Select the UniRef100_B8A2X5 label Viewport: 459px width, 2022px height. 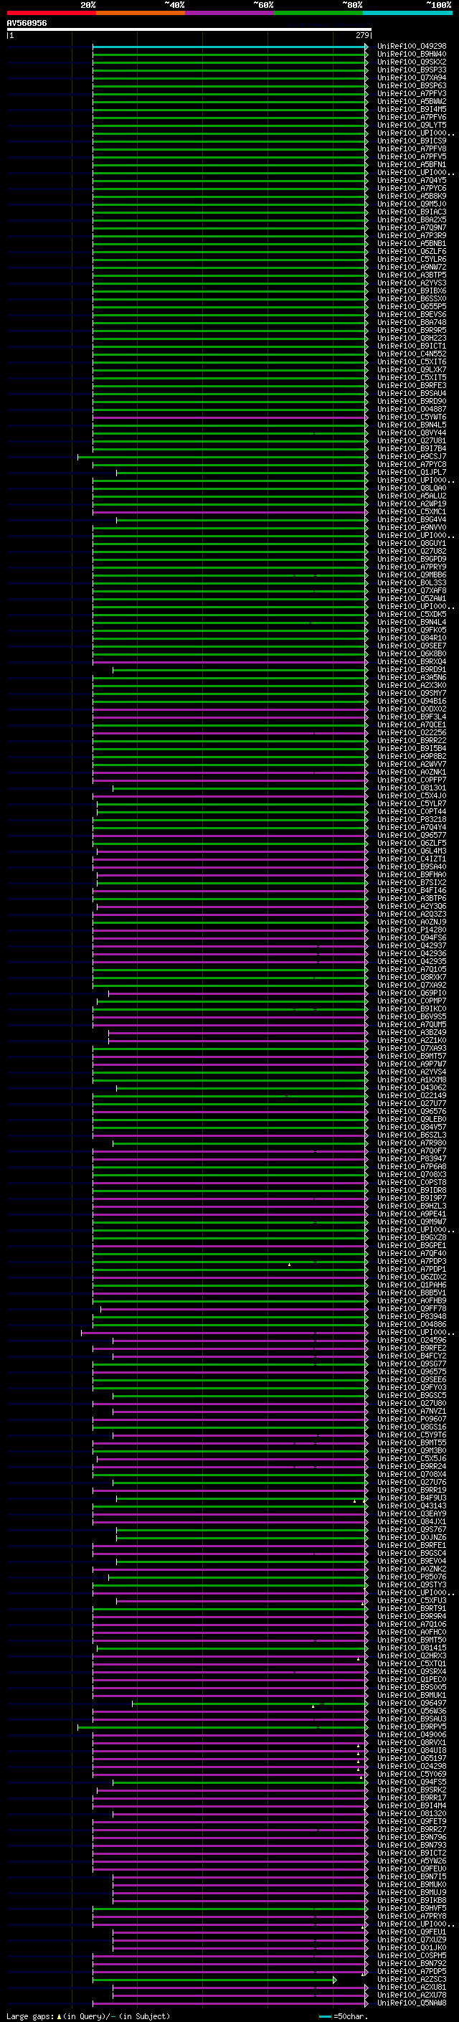[411, 221]
